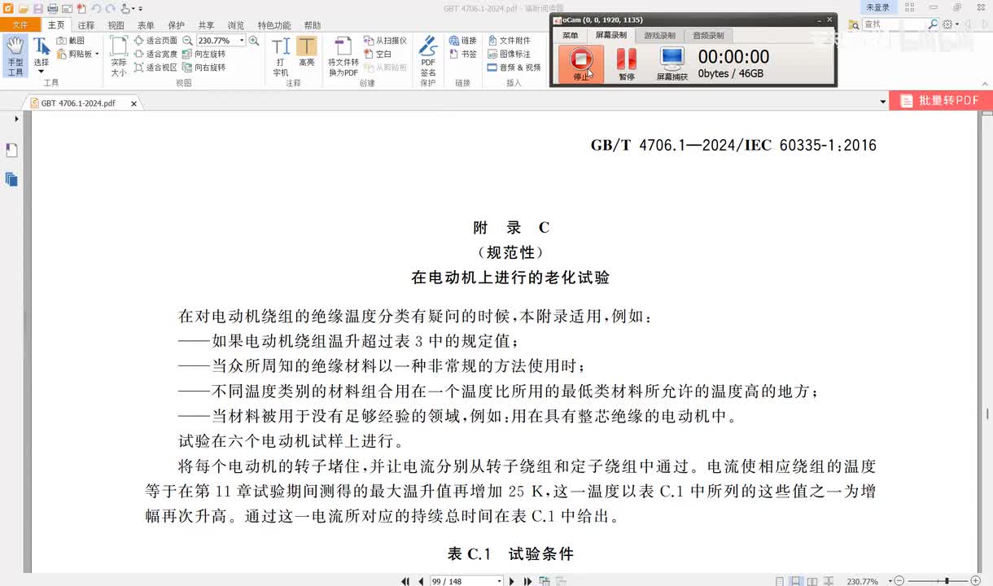Switch to the Protect (保护) ribbon tab
Image resolution: width=993 pixels, height=586 pixels.
coord(176,25)
